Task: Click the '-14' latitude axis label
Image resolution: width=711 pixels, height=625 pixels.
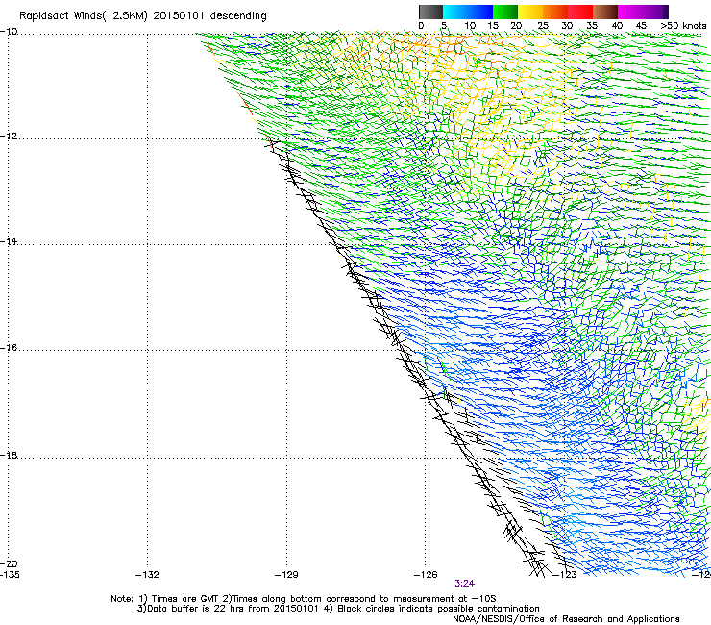Action: (9, 241)
